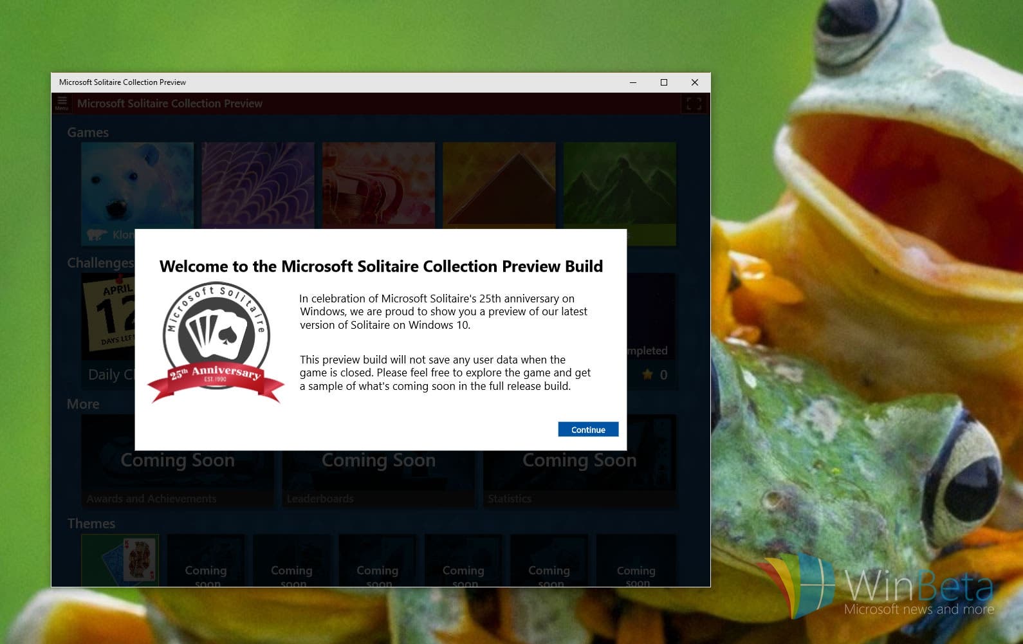The height and width of the screenshot is (644, 1023).
Task: Click the Continue button in welcome dialog
Action: 588,430
